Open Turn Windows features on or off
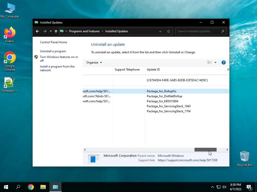 tap(59, 59)
